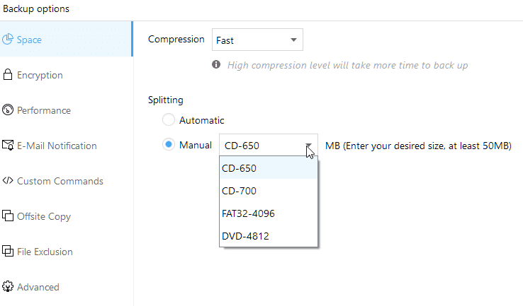Select the Automatic splitting radio button
The height and width of the screenshot is (306, 523).
[169, 119]
